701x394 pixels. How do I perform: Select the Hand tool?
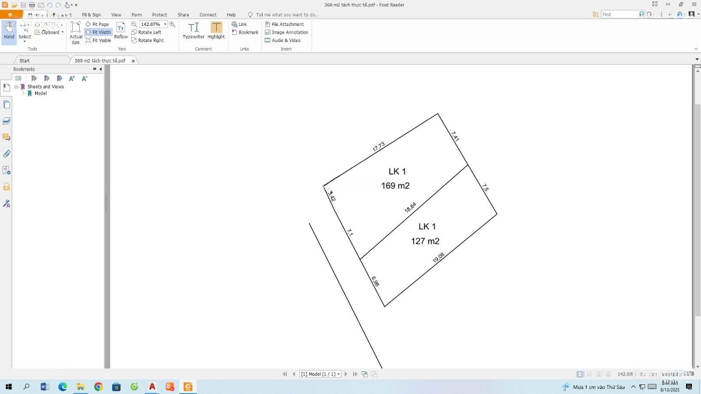click(8, 30)
